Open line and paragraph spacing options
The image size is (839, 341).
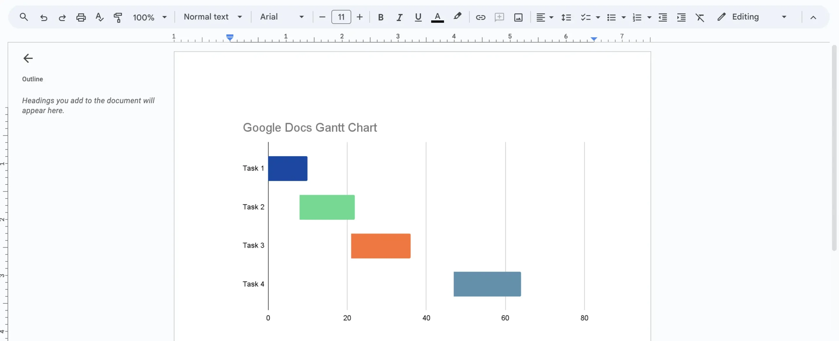(566, 17)
